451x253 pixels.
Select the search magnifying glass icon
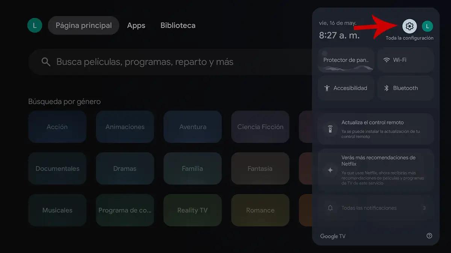[45, 61]
